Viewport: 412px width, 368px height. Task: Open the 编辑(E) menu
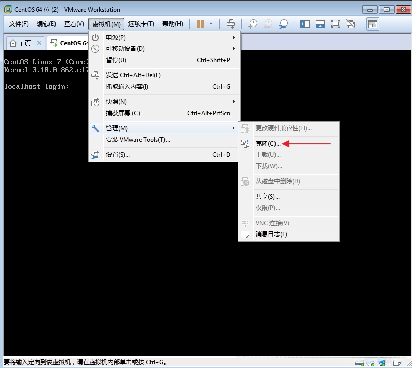(46, 24)
